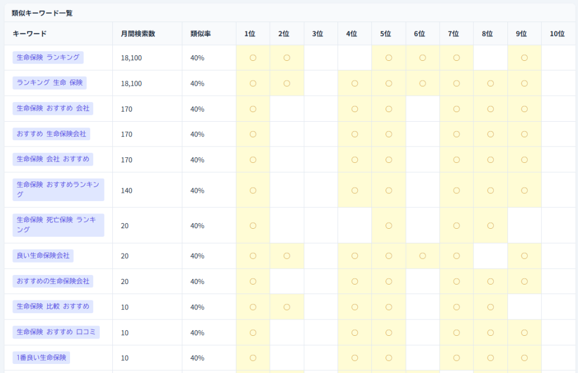This screenshot has height=373, width=578.
Task: Click the 2位 circle for 生命保険 ランキング
Action: [287, 57]
